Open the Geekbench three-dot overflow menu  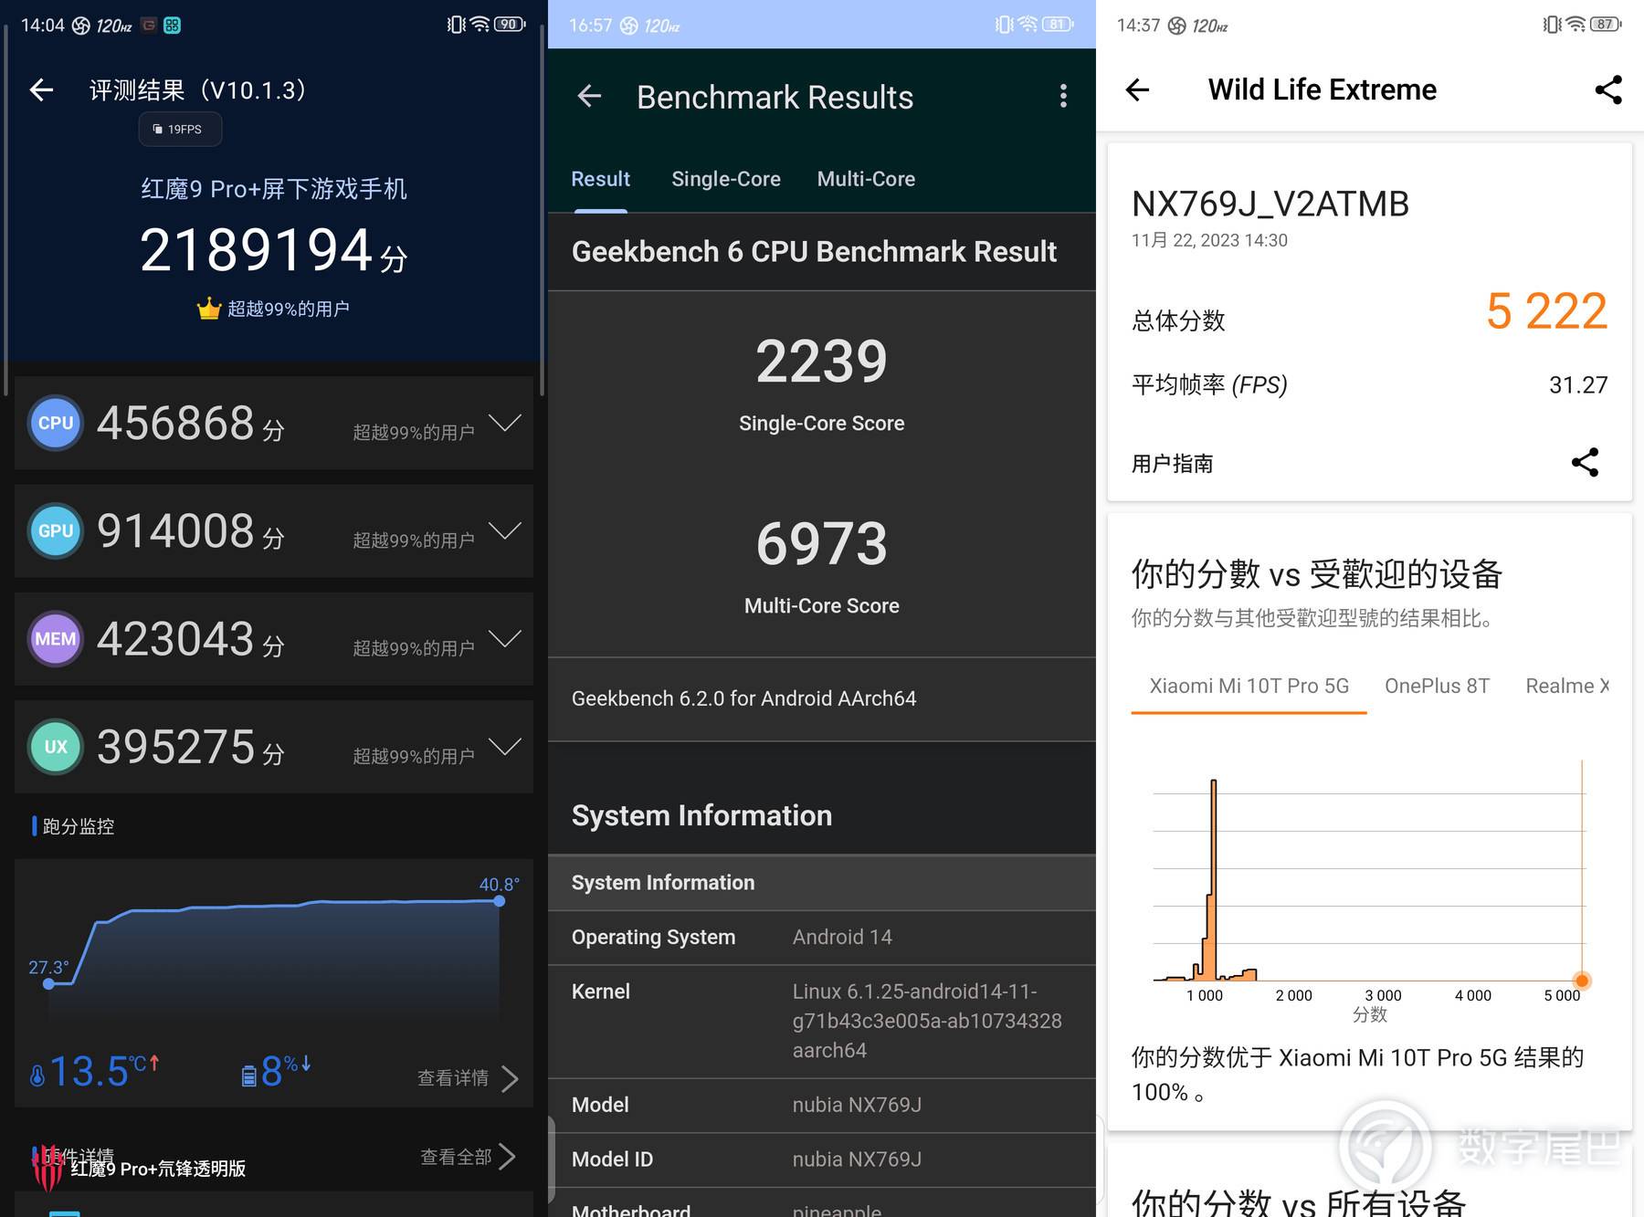coord(1063,96)
